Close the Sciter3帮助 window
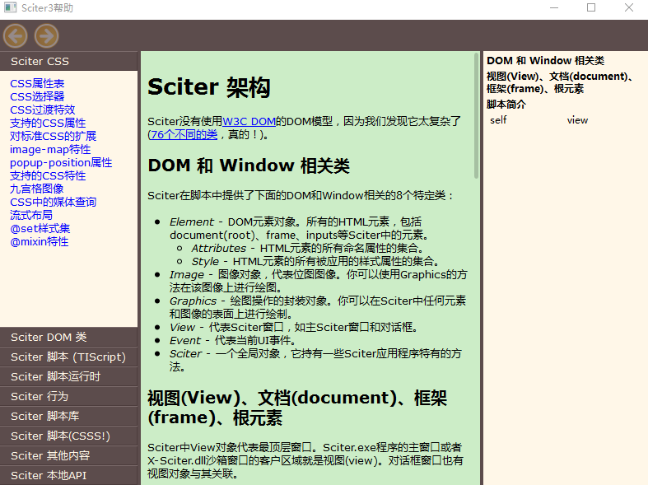 [629, 7]
